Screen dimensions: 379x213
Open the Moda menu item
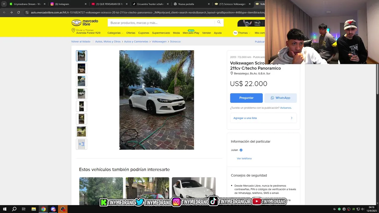(x=176, y=33)
